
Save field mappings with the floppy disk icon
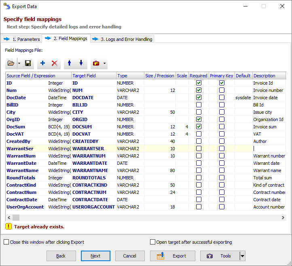click(28, 64)
